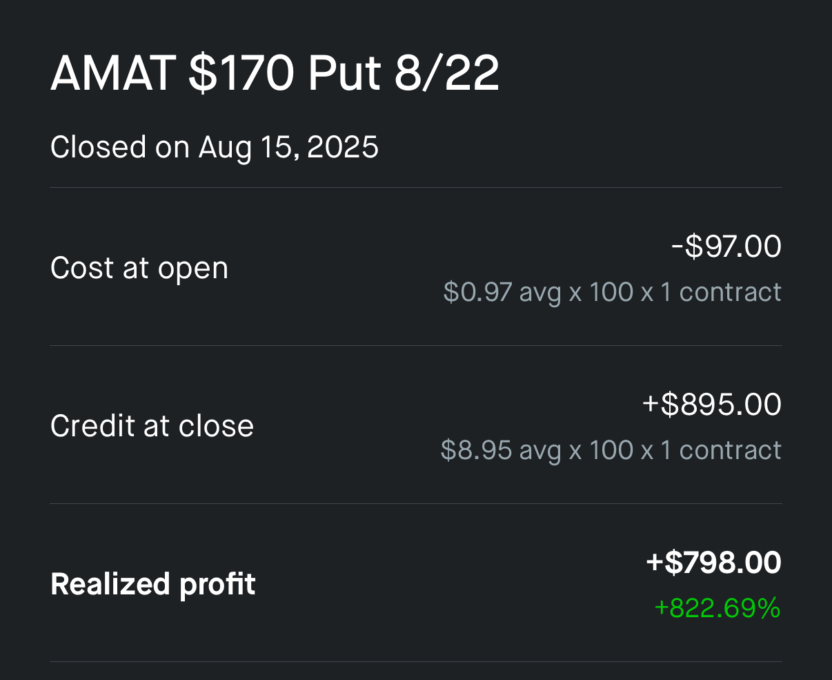Select the $170 strike price in the heading
This screenshot has width=832, height=680.
[241, 74]
